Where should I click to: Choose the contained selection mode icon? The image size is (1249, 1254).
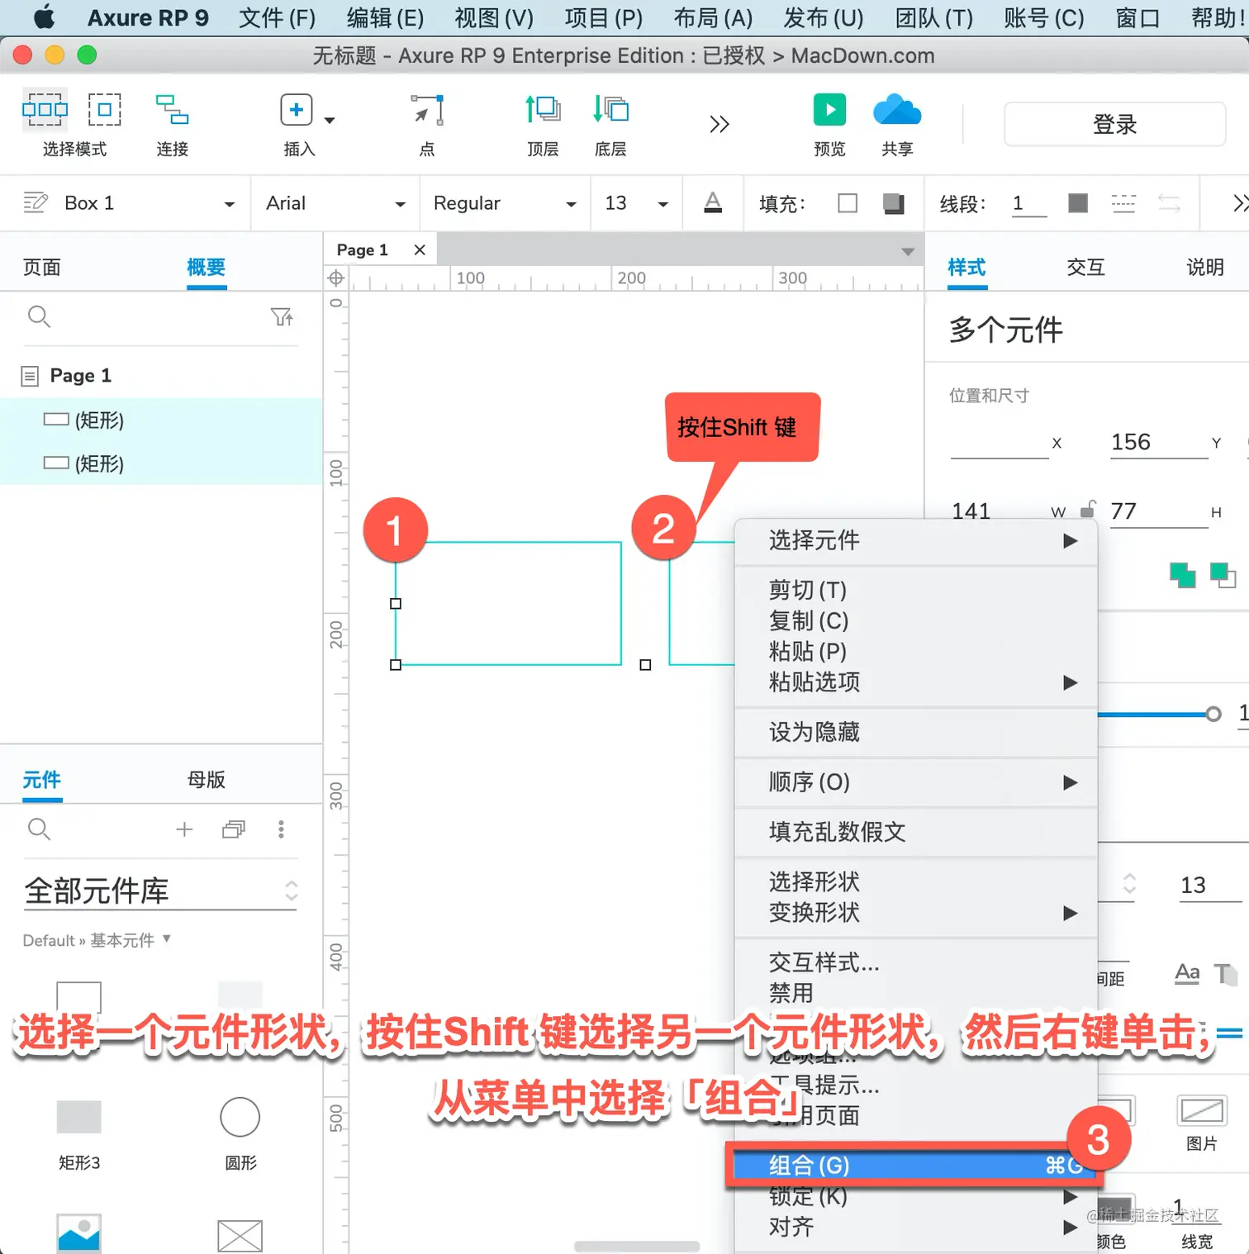point(105,109)
